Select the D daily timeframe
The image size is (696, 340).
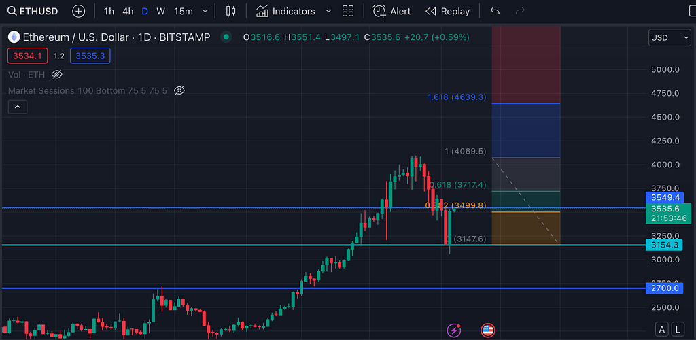pyautogui.click(x=145, y=11)
